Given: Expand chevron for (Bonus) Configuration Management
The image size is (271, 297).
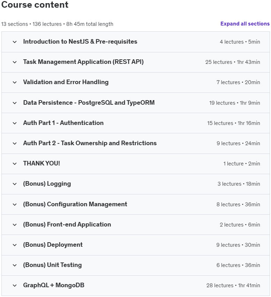Looking at the screenshot, I should click(15, 205).
